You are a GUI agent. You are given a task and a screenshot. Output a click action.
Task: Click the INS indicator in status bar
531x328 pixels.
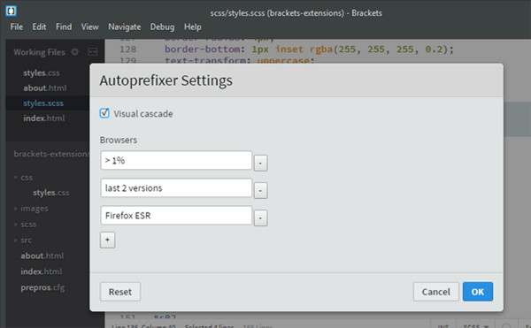pyautogui.click(x=443, y=325)
